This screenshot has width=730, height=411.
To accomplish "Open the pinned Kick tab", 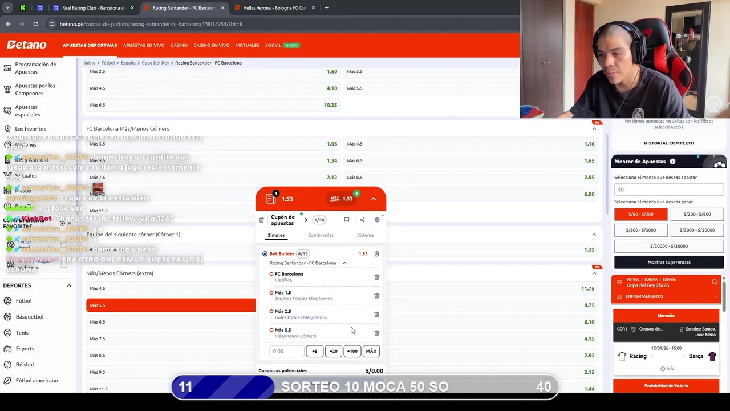I will [22, 8].
